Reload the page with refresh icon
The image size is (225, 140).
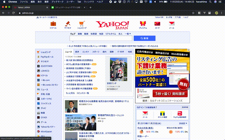pos(13,13)
